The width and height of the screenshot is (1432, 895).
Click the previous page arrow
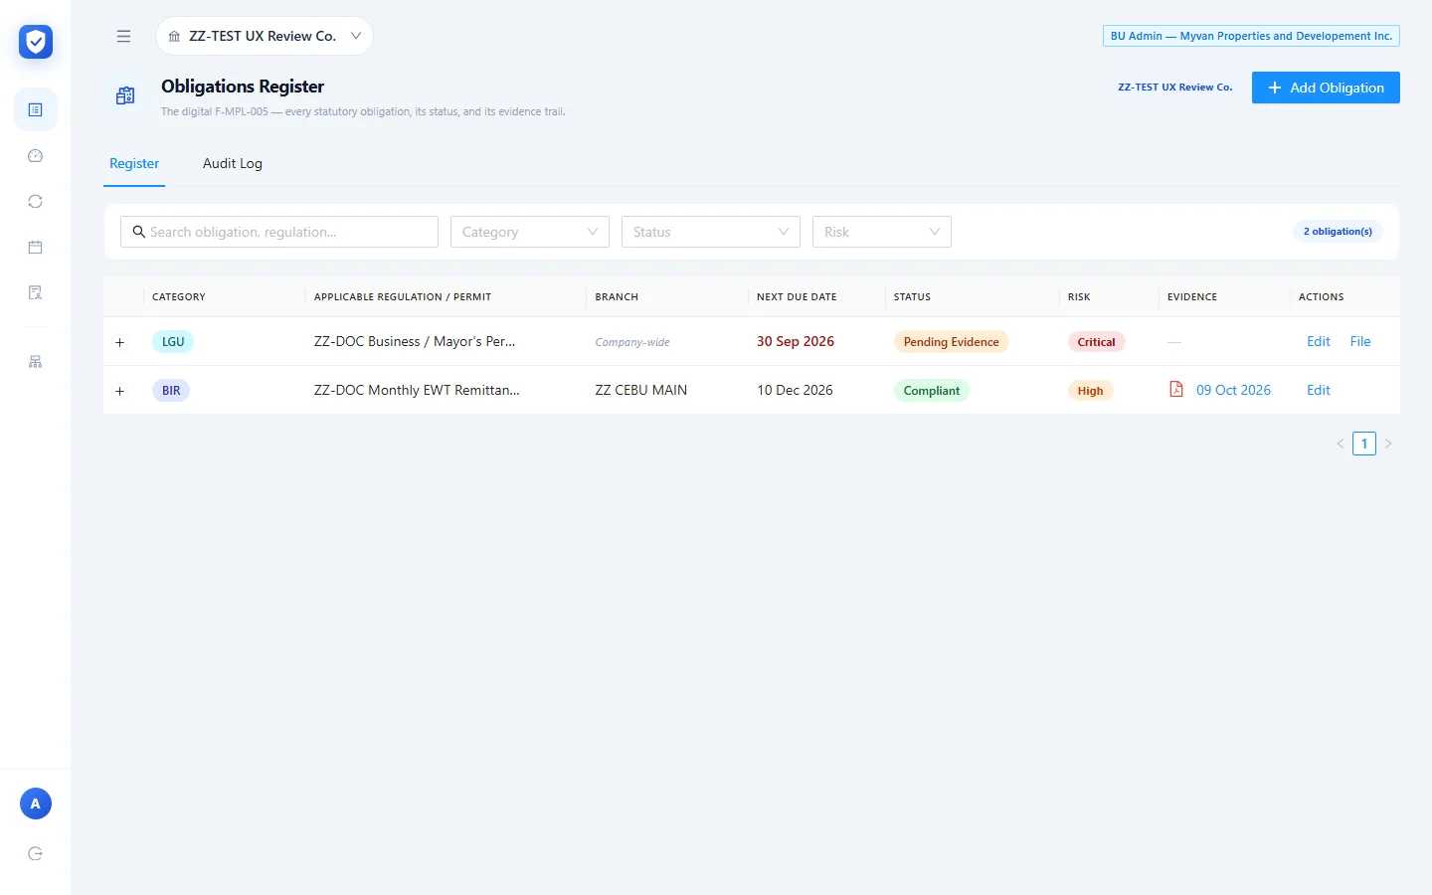tap(1341, 444)
